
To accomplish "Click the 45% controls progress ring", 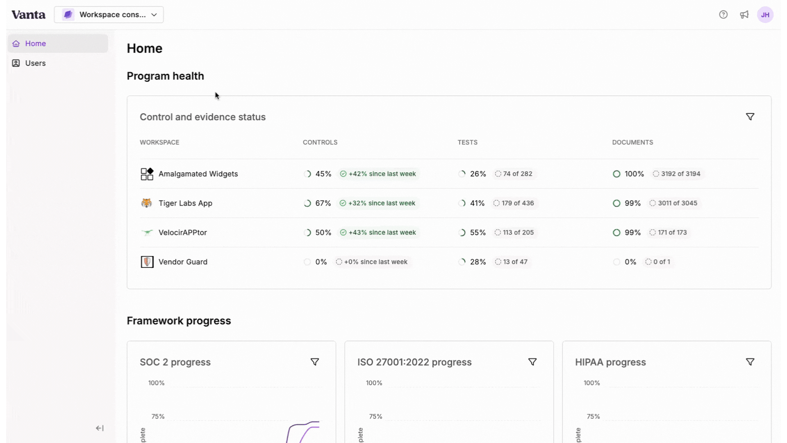I will tap(307, 174).
